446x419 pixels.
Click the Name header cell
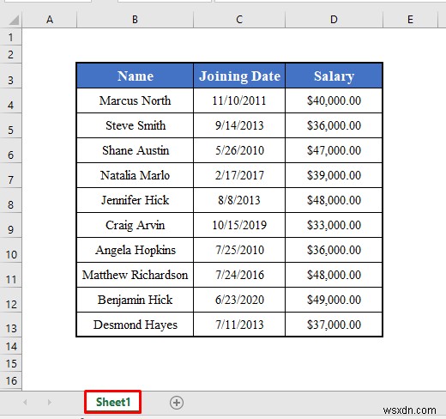(135, 76)
